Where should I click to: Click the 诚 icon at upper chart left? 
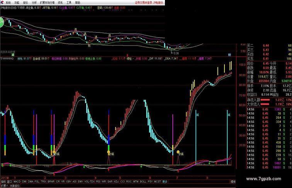13,54
